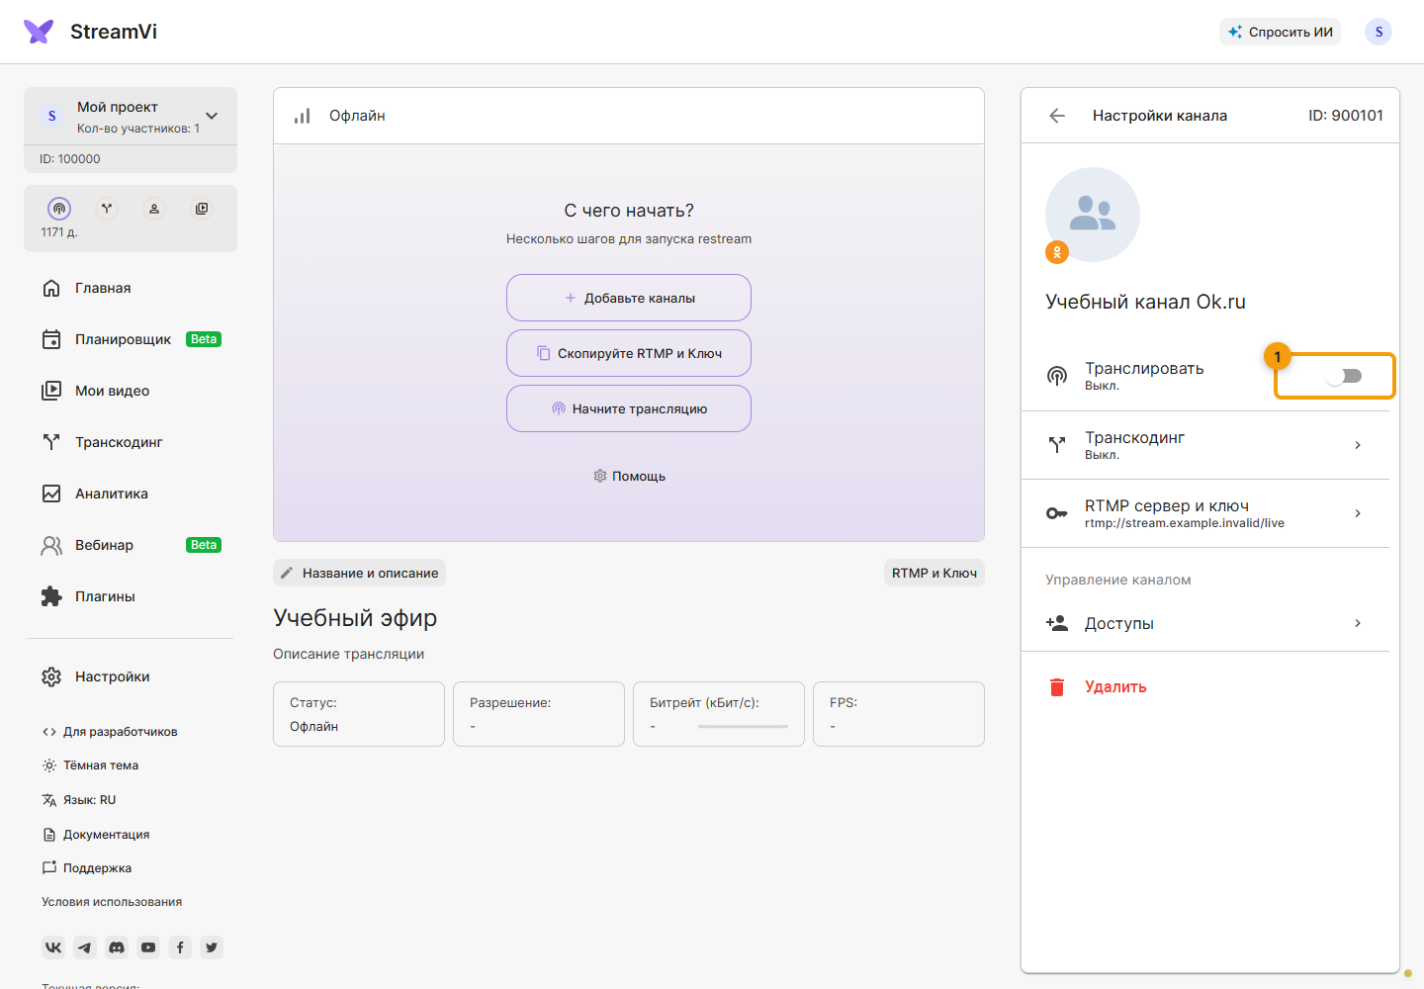Enable the Транслировать switch
This screenshot has width=1424, height=989.
pos(1344,376)
